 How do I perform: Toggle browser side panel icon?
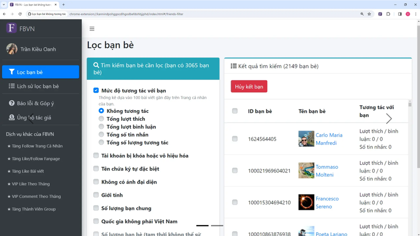click(400, 14)
